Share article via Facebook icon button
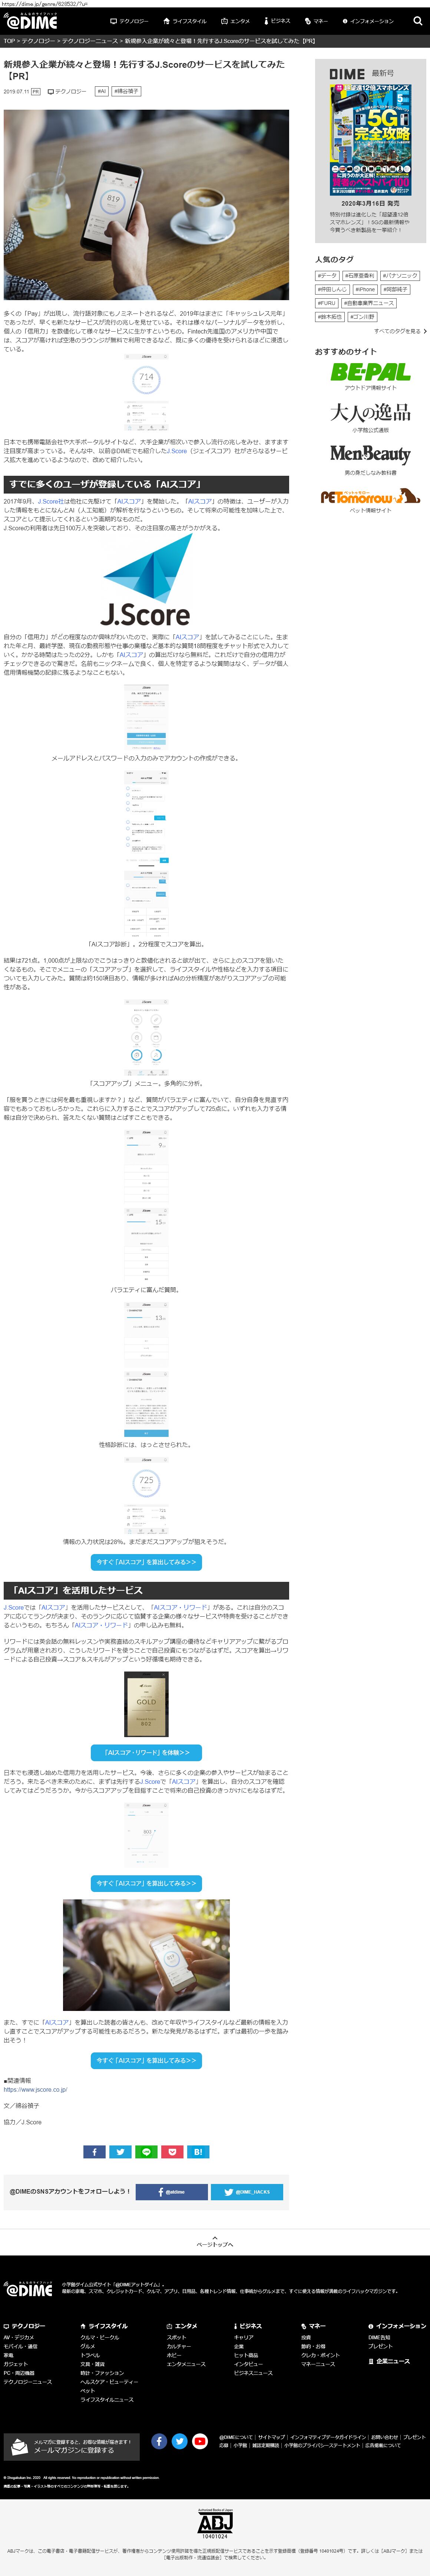The height and width of the screenshot is (2576, 430). pyautogui.click(x=94, y=2151)
